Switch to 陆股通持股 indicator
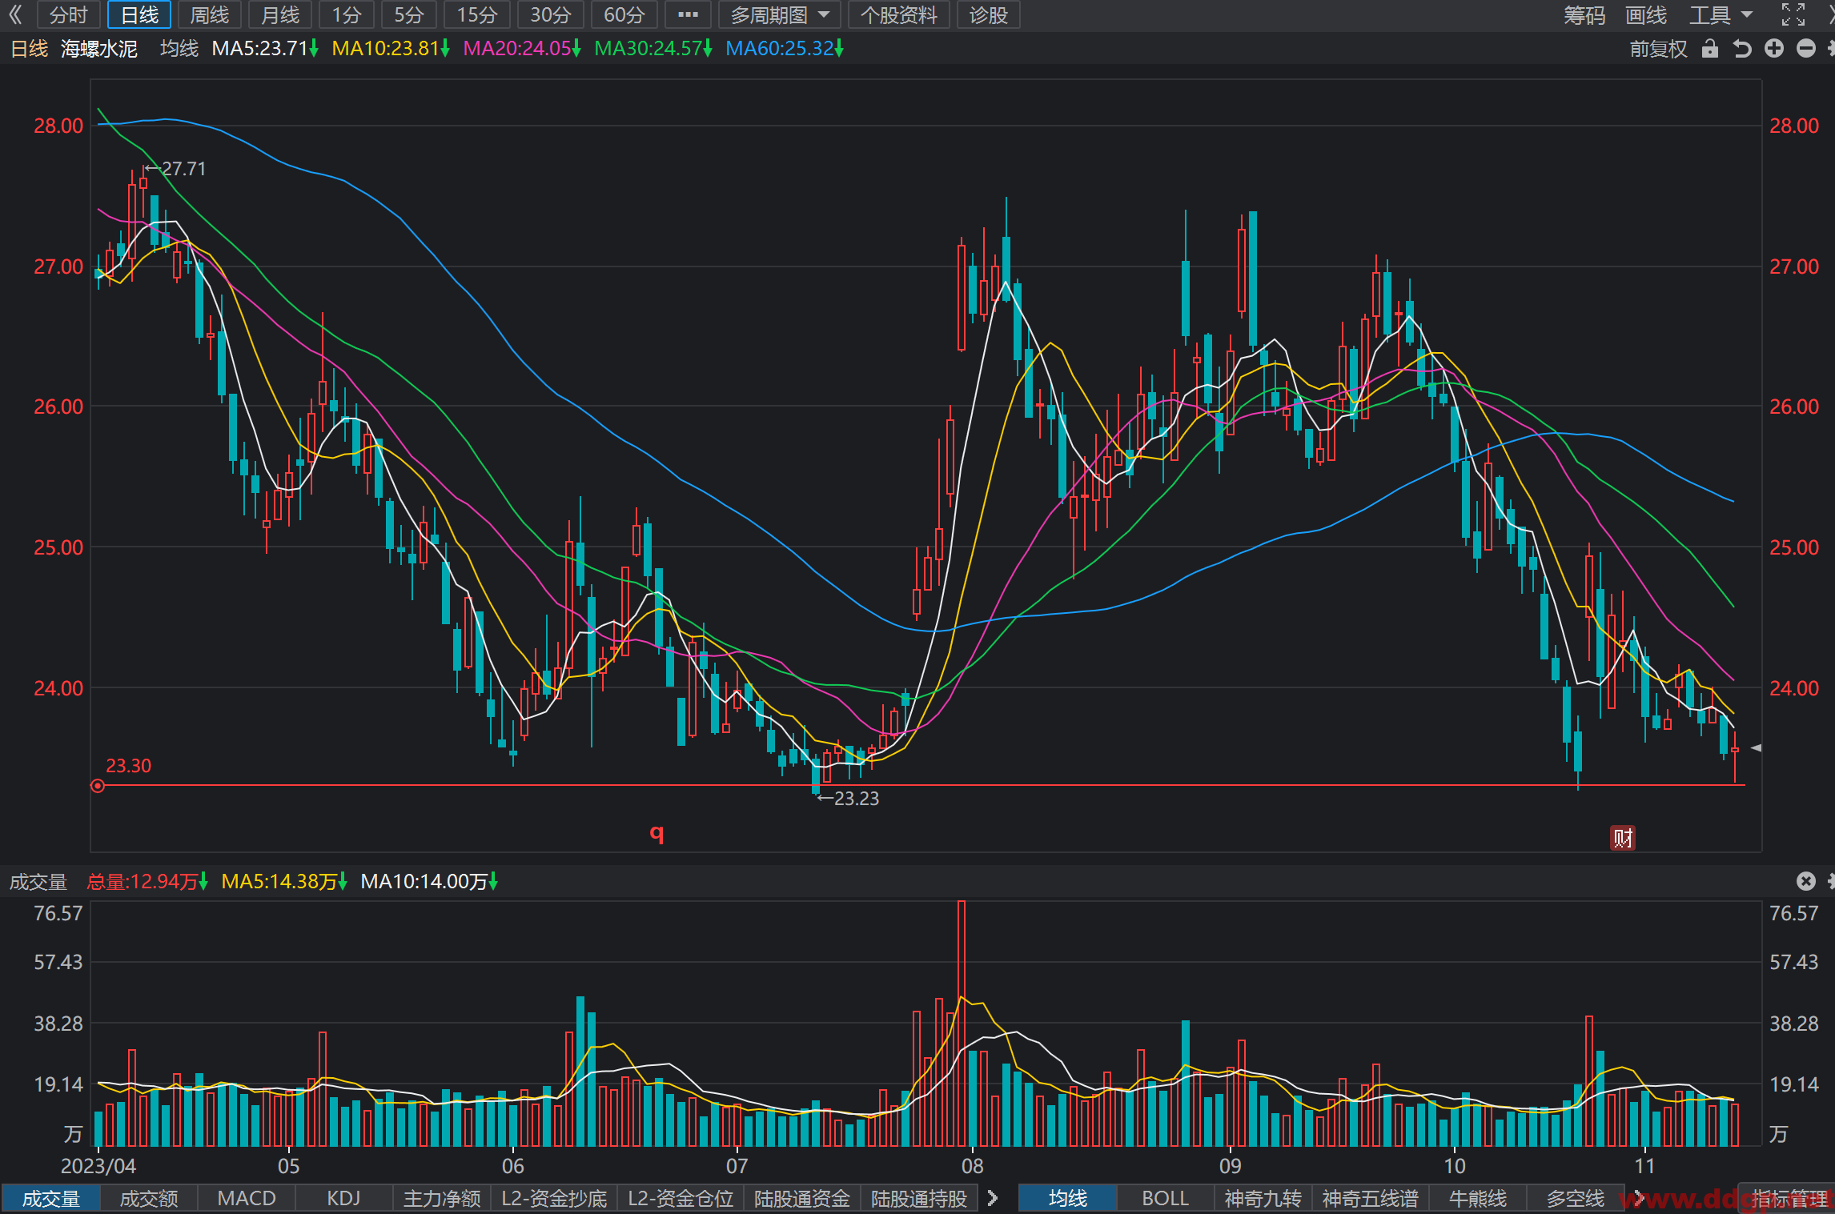Viewport: 1835px width, 1214px height. (919, 1198)
